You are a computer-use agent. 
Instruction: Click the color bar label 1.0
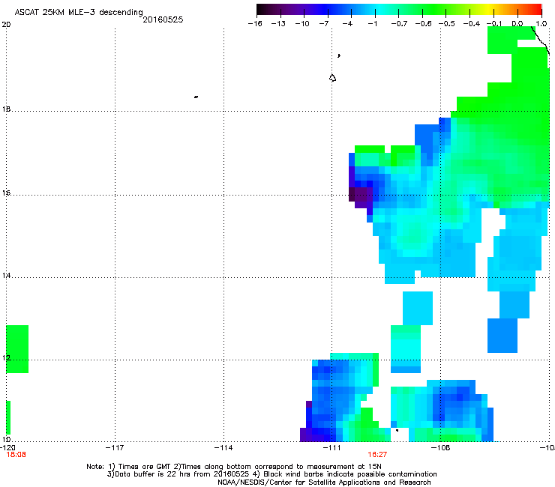point(541,24)
